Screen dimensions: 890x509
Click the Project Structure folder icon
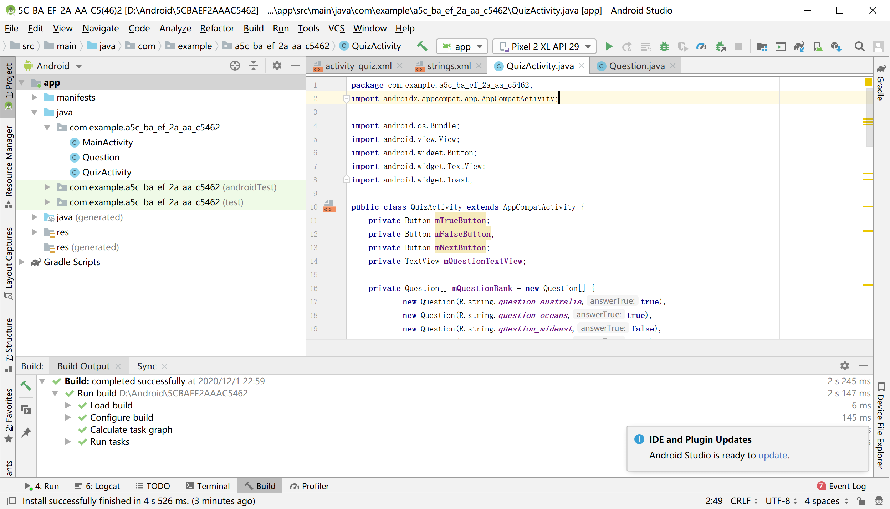[762, 47]
